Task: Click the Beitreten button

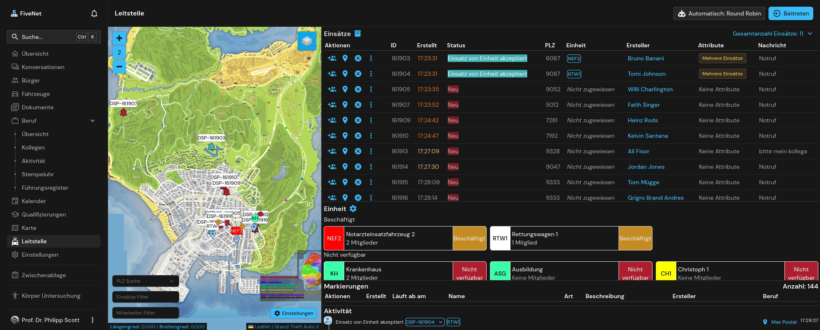Action: 791,13
